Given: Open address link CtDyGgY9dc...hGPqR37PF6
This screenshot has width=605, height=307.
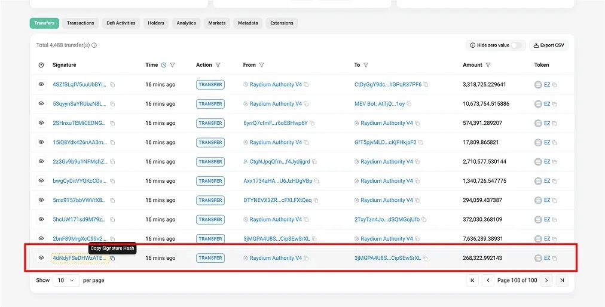Looking at the screenshot, I should click(388, 84).
